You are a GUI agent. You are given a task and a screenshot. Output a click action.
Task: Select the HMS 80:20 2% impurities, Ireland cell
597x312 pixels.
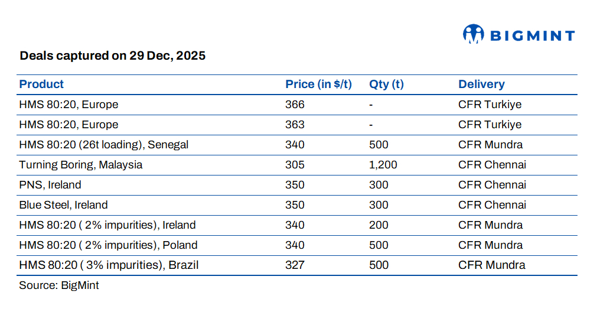pyautogui.click(x=107, y=225)
